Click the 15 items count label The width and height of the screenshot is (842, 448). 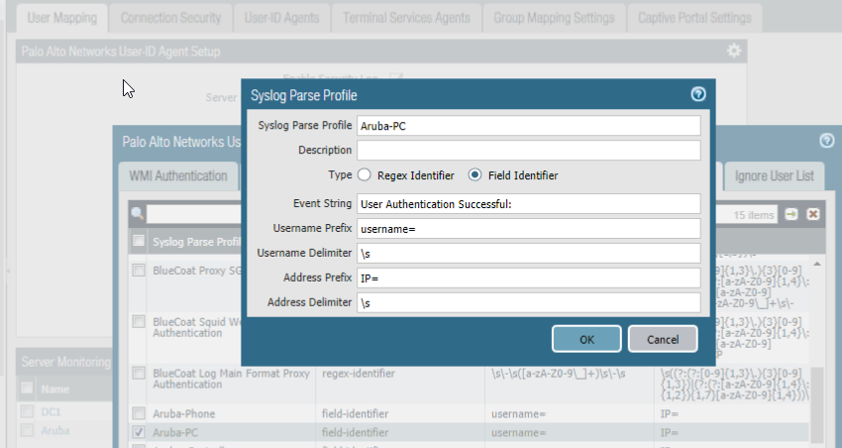pyautogui.click(x=754, y=215)
